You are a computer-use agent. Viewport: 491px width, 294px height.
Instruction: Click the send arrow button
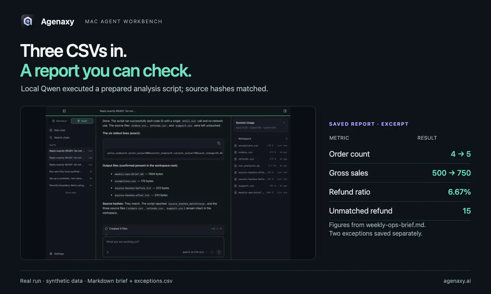pyautogui.click(x=219, y=252)
